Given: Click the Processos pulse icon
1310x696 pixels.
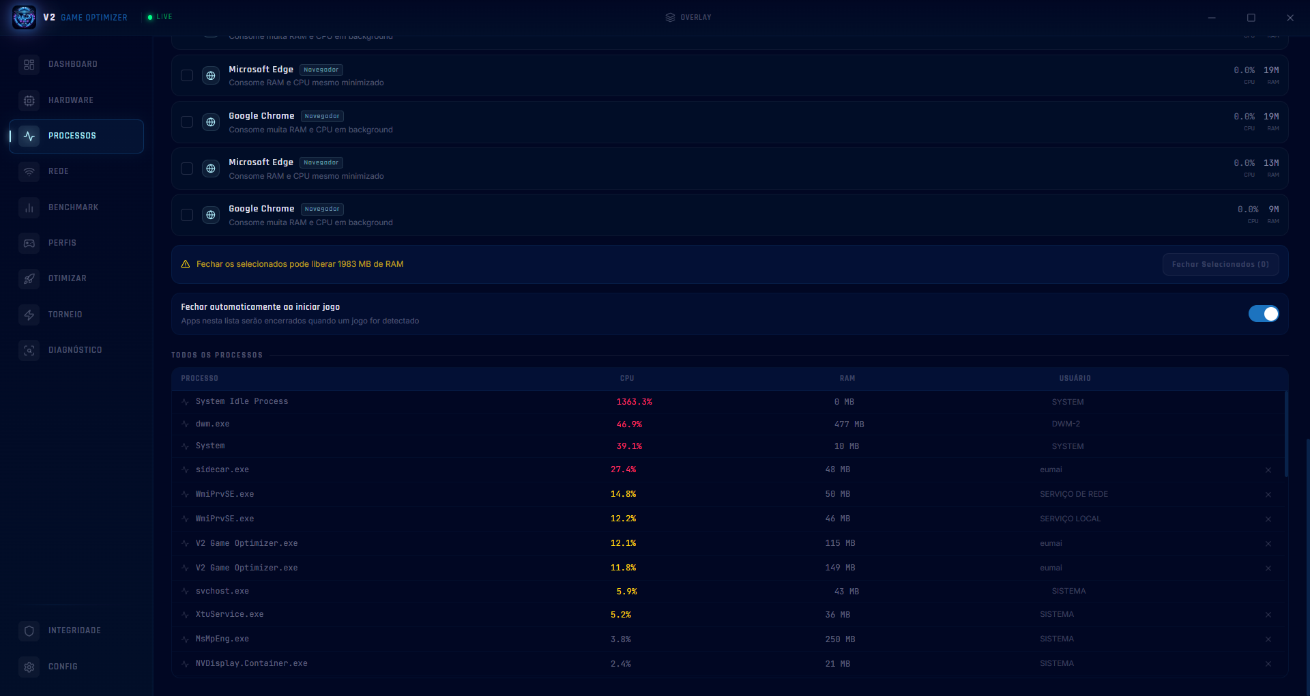Looking at the screenshot, I should click(29, 136).
